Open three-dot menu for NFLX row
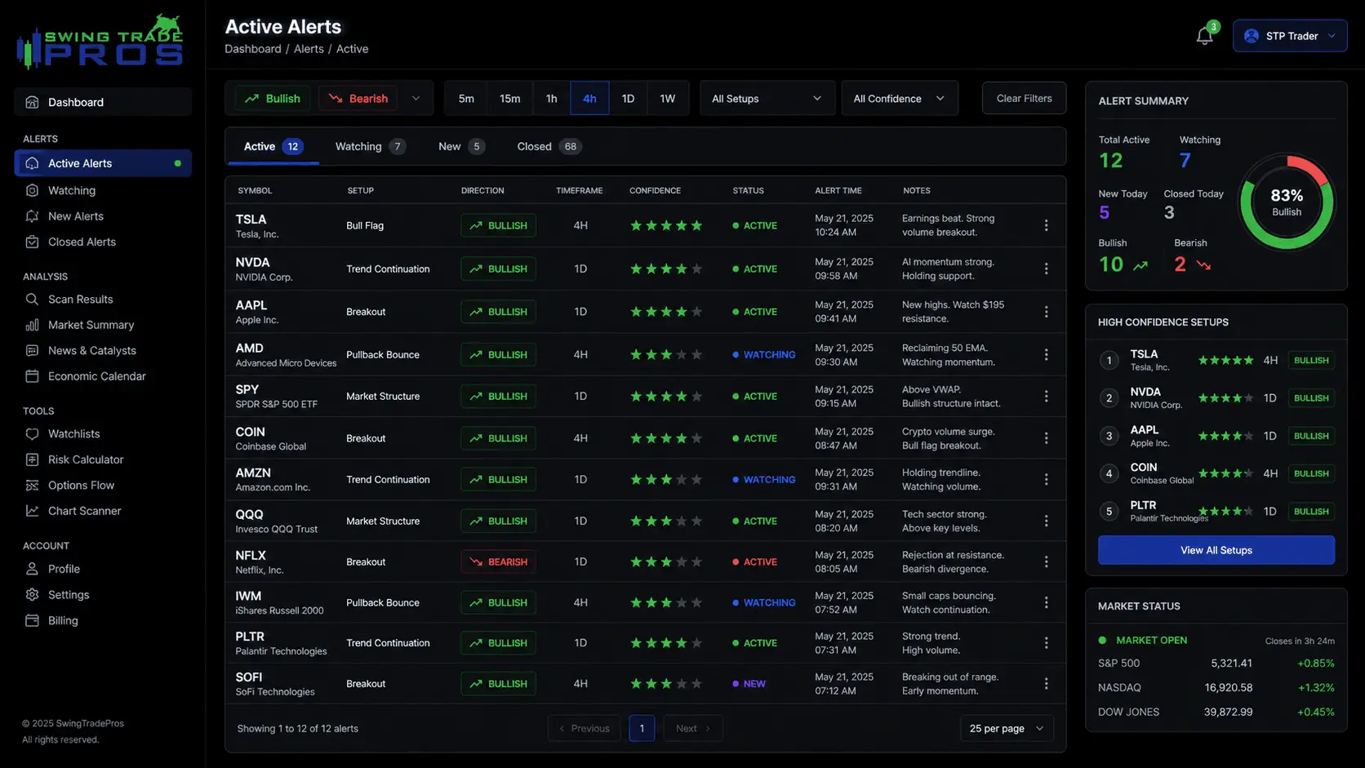Viewport: 1365px width, 768px height. pyautogui.click(x=1046, y=562)
